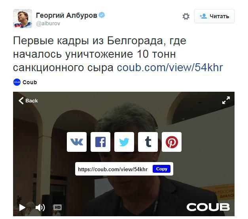
Task: Share the coub on Twitter
Action: [124, 142]
